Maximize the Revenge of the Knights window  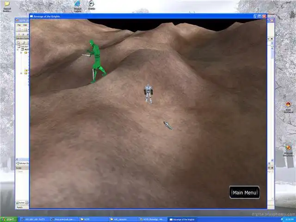click(260, 17)
